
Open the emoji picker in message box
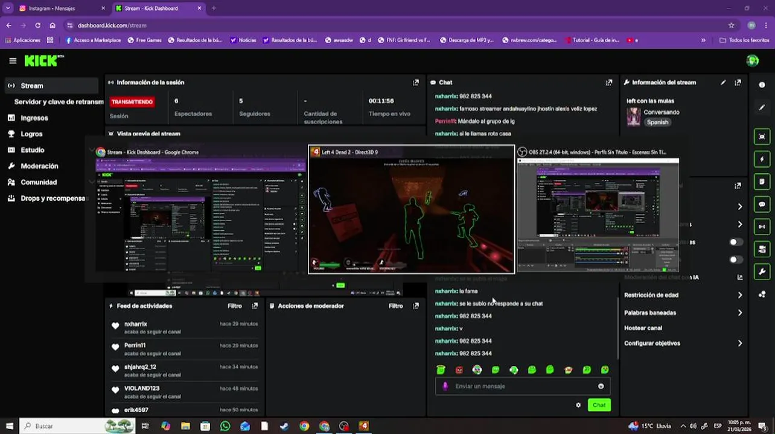601,386
